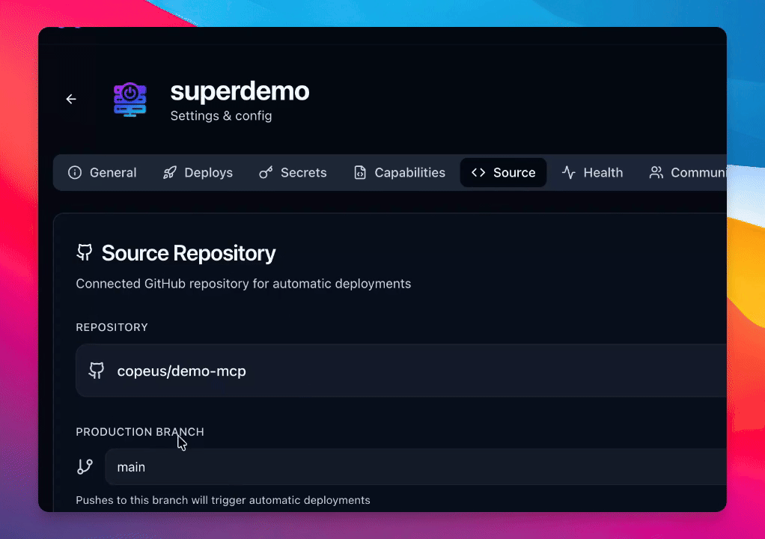Switch to the Health tab
This screenshot has width=765, height=539.
[x=592, y=173]
